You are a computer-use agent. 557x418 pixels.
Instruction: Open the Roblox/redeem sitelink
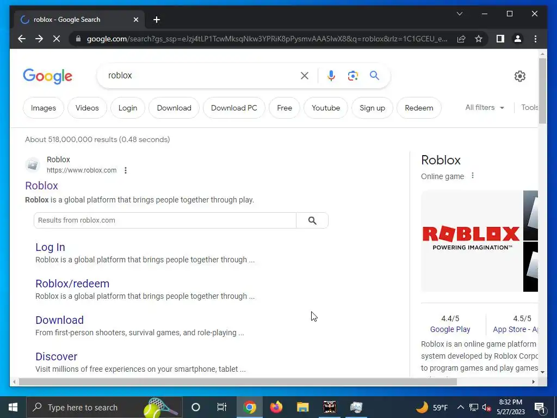pyautogui.click(x=72, y=284)
